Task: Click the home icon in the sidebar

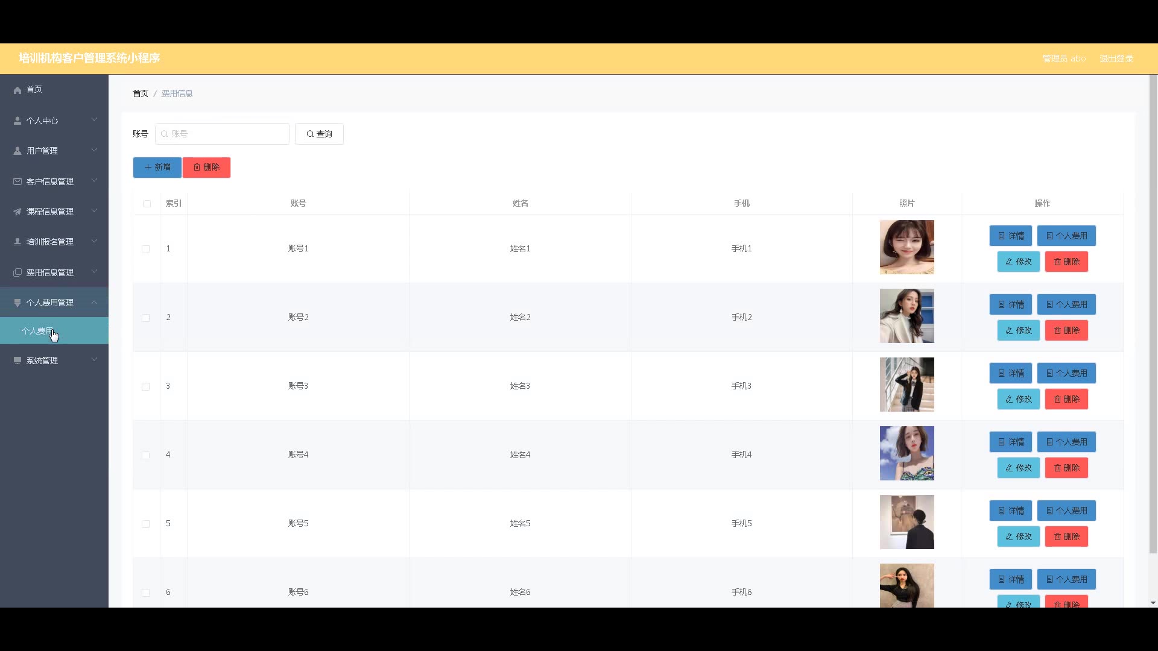Action: pos(17,90)
